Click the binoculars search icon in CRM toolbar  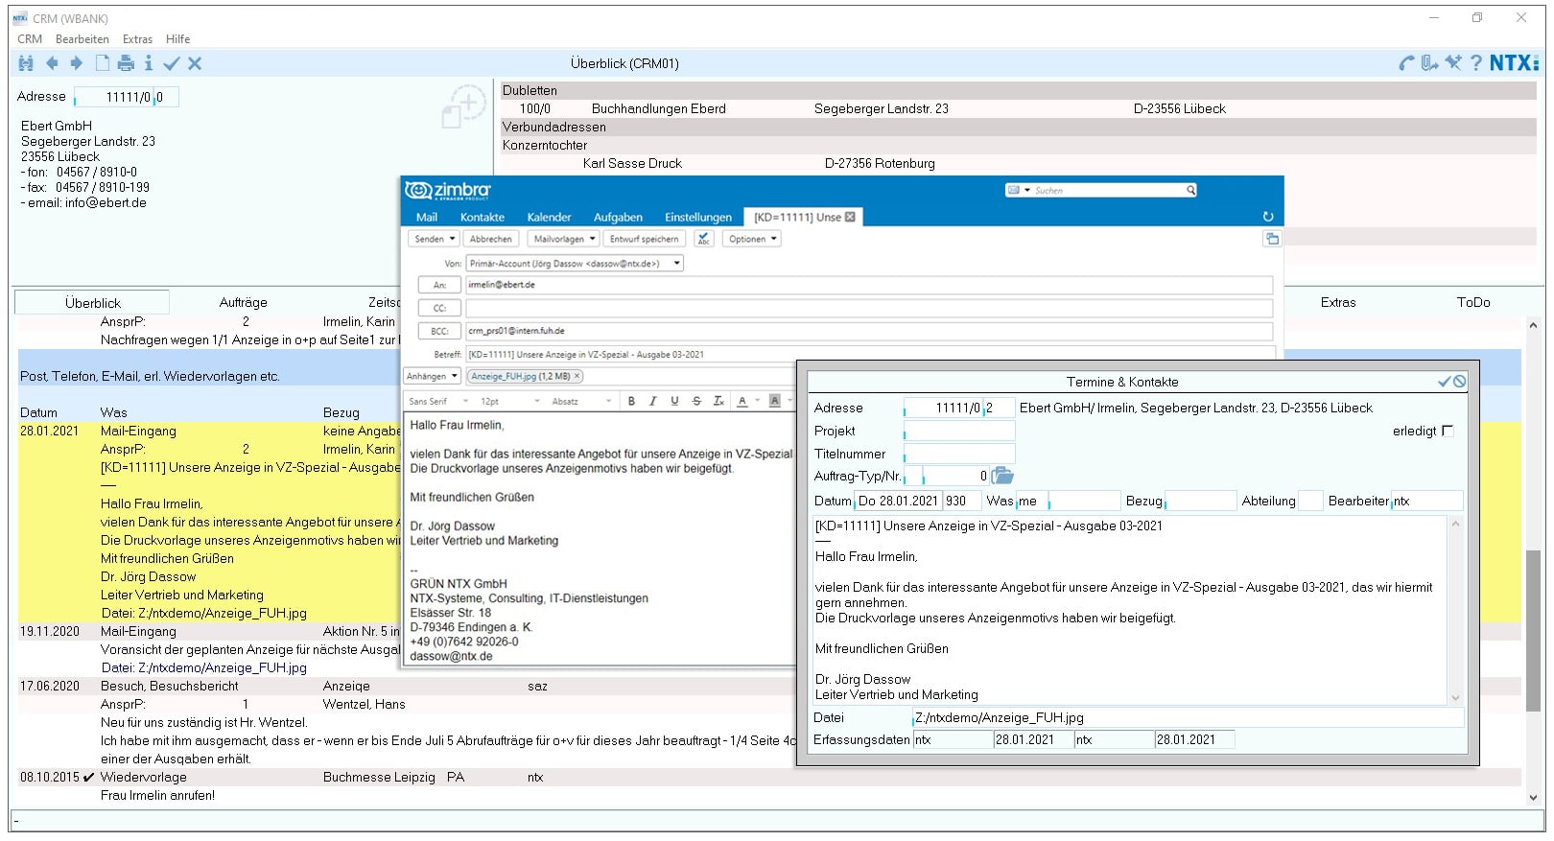click(x=26, y=63)
